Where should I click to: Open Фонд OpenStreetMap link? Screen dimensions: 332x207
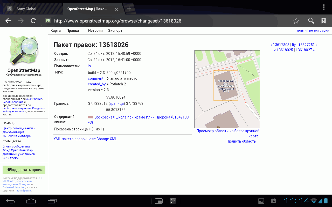point(18,150)
